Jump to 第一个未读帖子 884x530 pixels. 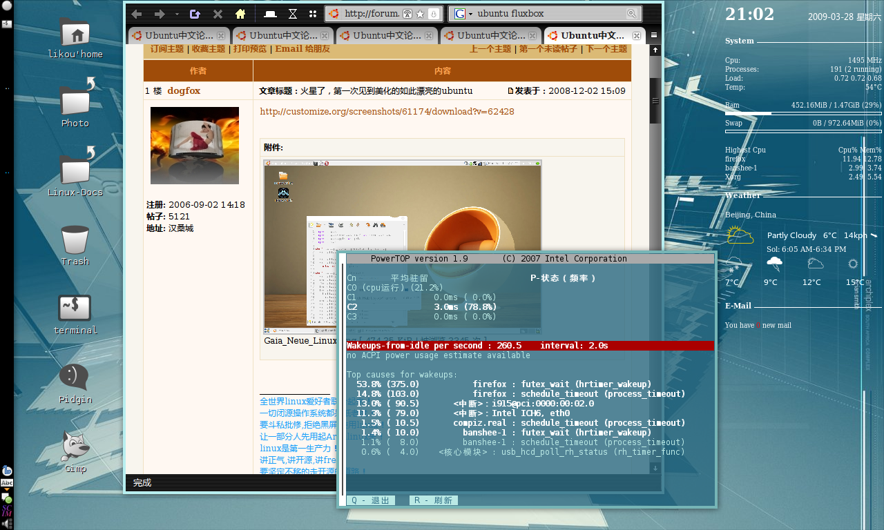click(x=548, y=49)
